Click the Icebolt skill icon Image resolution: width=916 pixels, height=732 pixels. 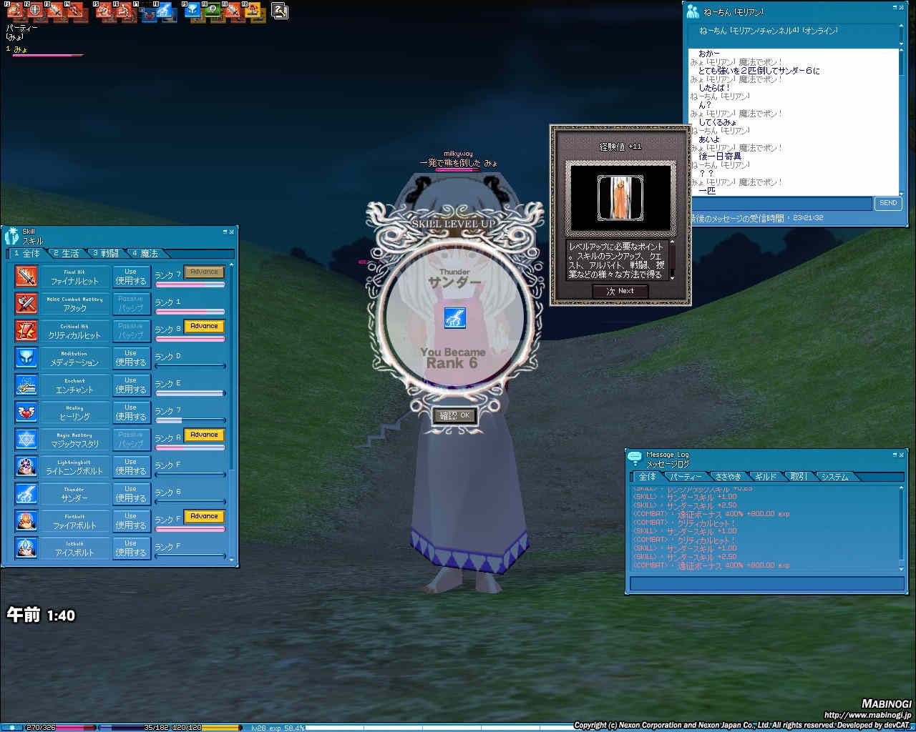point(26,548)
